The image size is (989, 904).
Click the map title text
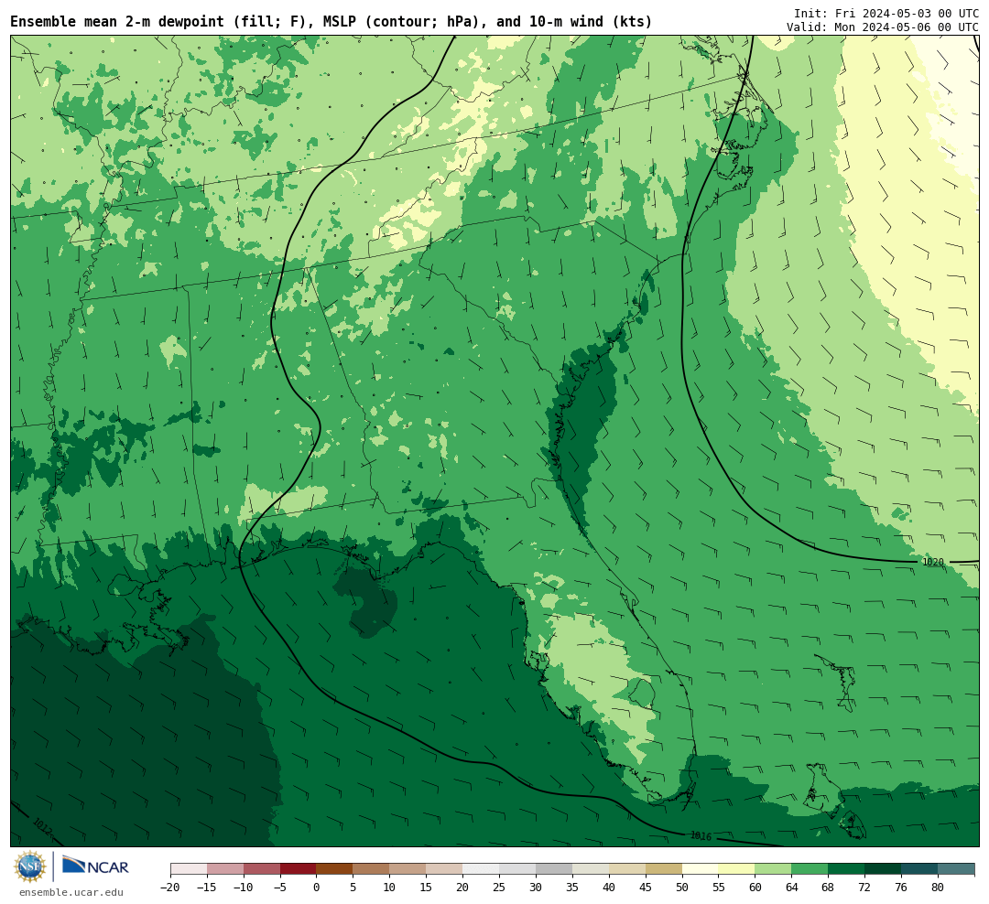tap(331, 22)
